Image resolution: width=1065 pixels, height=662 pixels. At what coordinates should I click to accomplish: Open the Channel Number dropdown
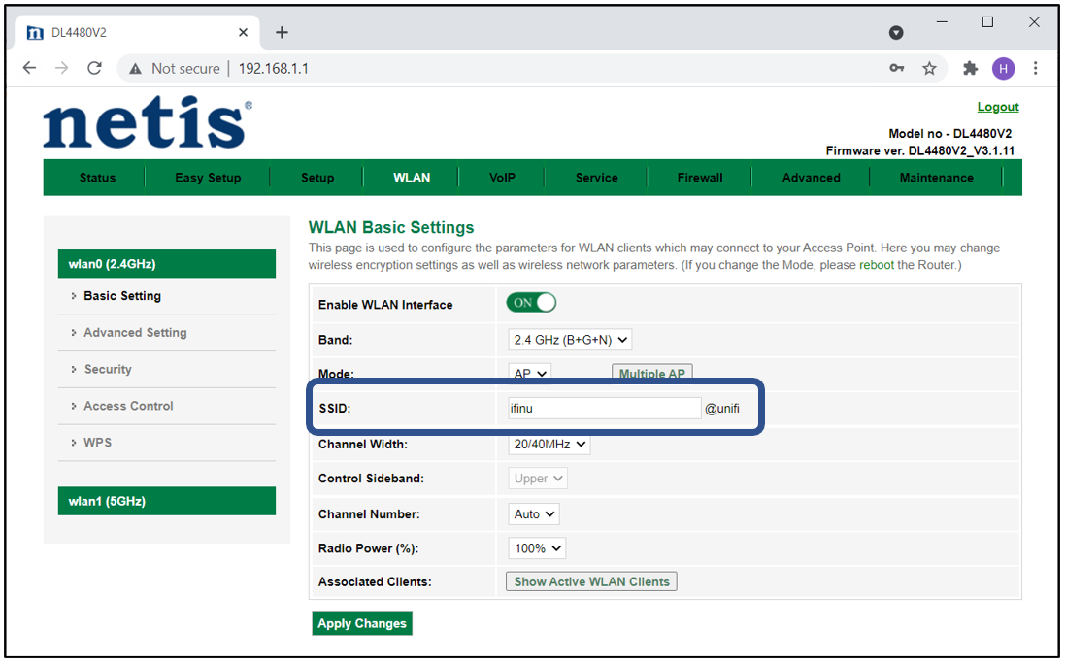(x=534, y=513)
